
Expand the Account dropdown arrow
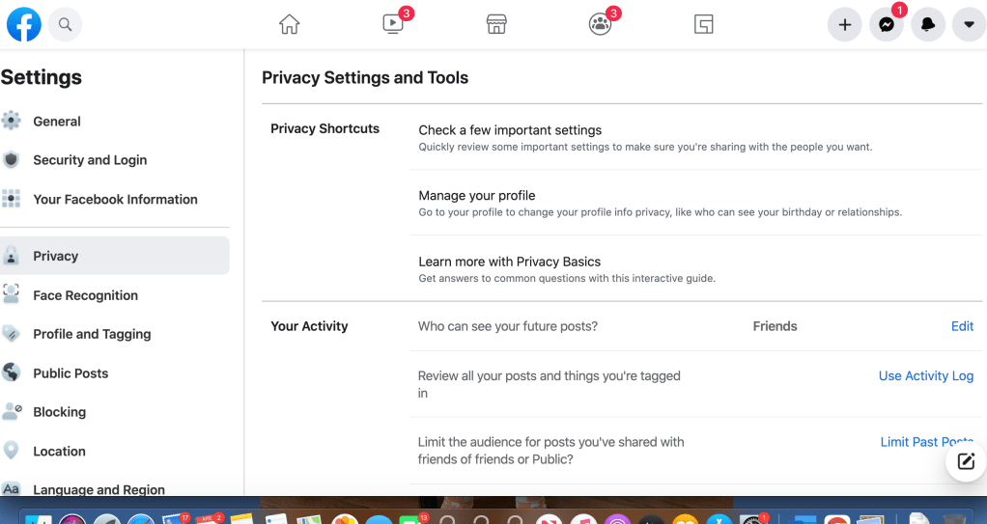click(969, 25)
